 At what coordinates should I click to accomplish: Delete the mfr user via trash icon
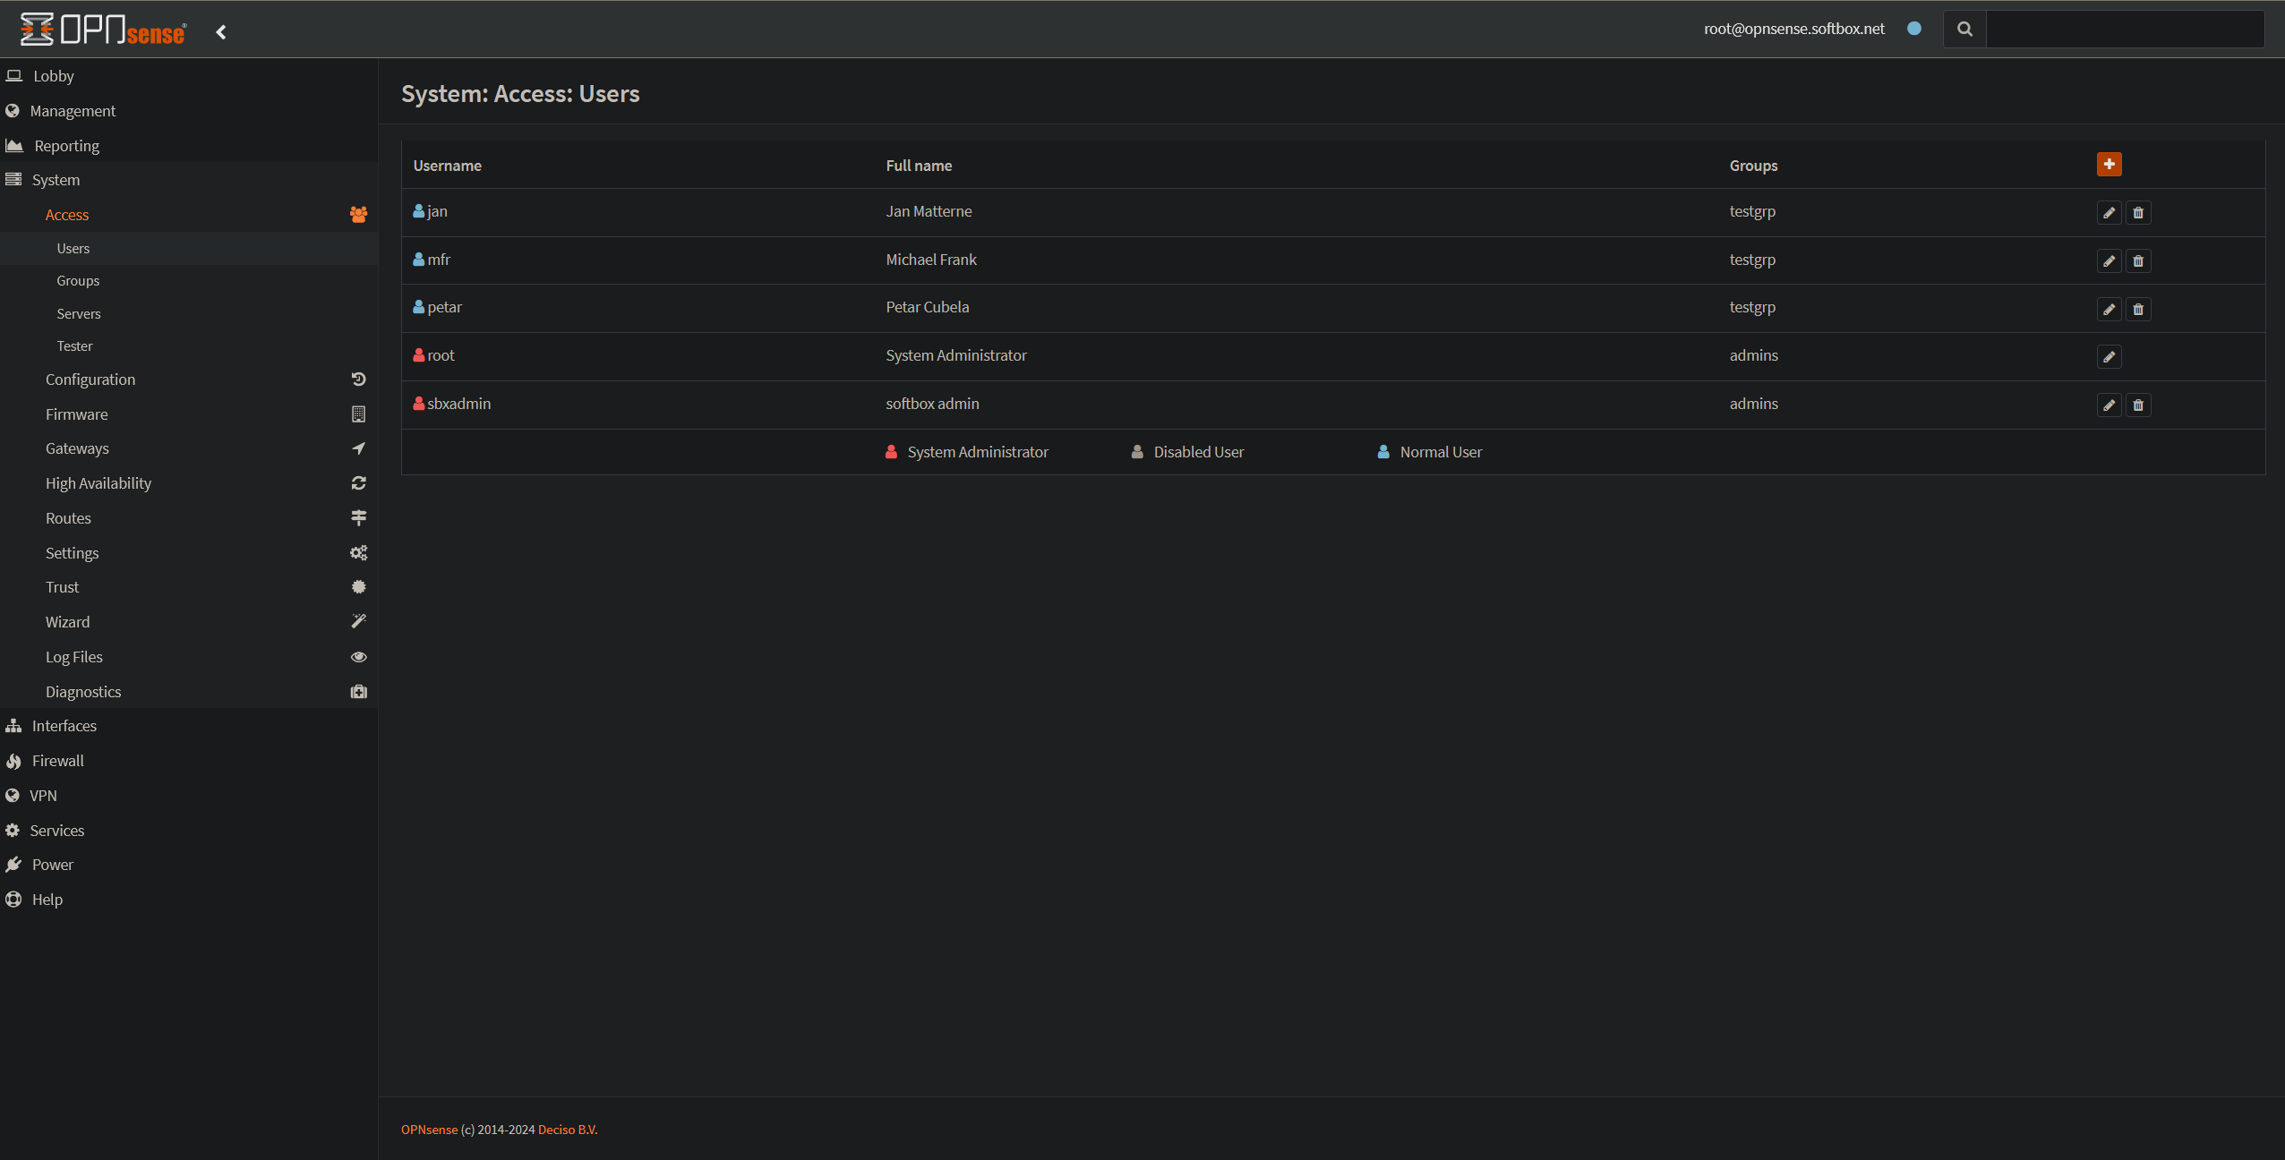[2138, 261]
